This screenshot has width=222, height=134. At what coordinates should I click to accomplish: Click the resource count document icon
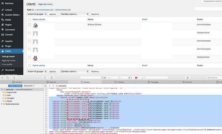(x=102, y=78)
